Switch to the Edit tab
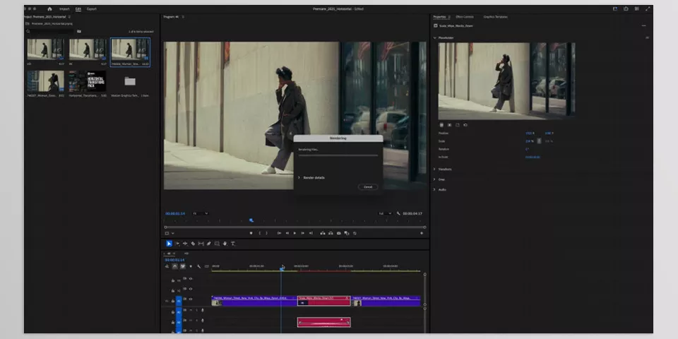This screenshot has height=339, width=678. pyautogui.click(x=78, y=8)
